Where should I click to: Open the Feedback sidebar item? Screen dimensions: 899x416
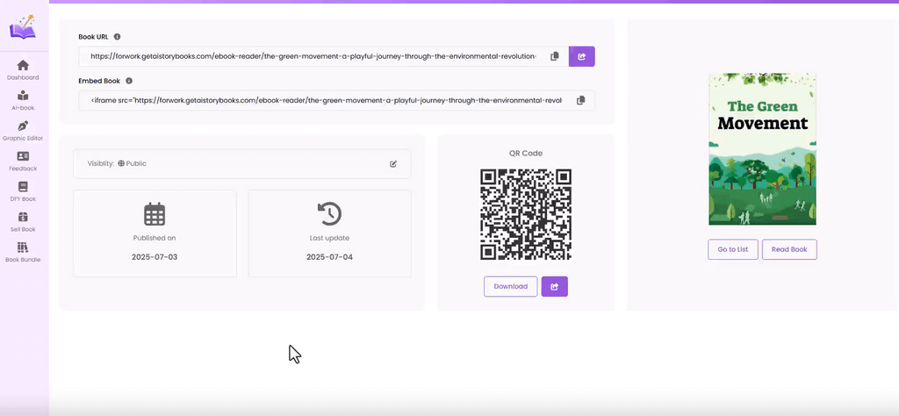pyautogui.click(x=23, y=161)
